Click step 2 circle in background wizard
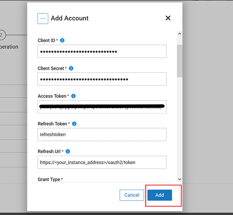 click(x=1, y=35)
